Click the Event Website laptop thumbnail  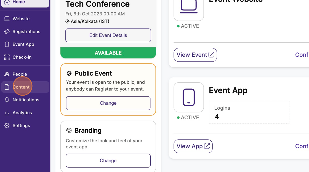(x=189, y=8)
